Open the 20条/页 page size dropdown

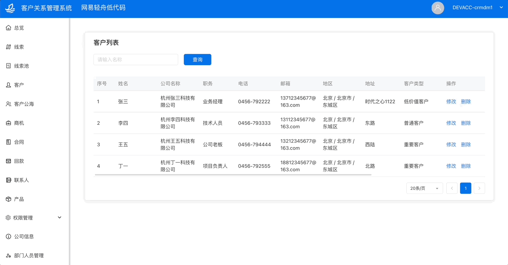click(424, 188)
